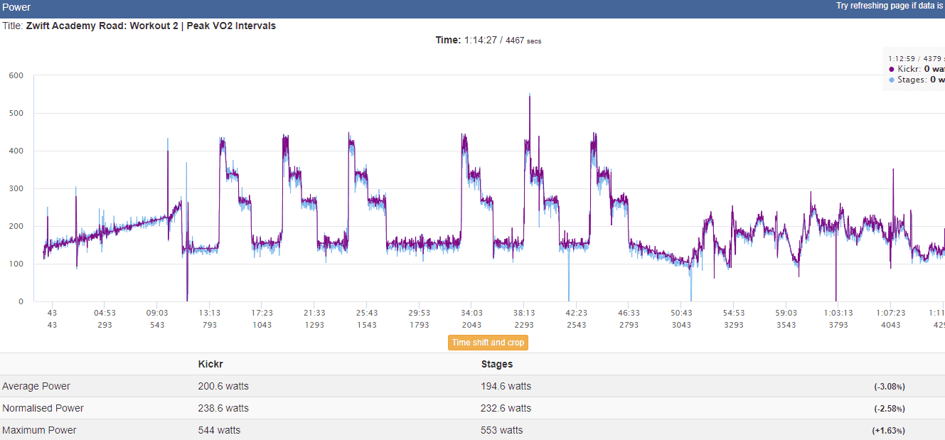The width and height of the screenshot is (945, 440).
Task: Click the 04:53 x-axis time label
Action: 105,313
